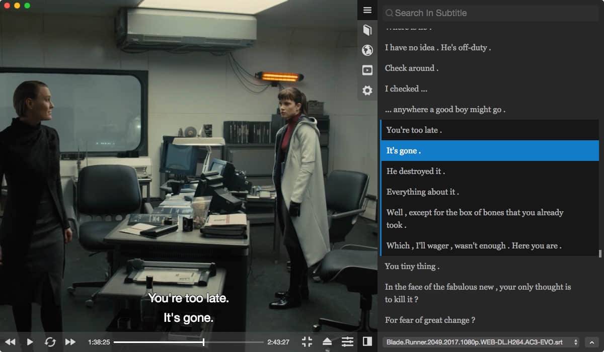Viewport: 604px width, 352px height.
Task: Click the elapsed time 1:38:25 label
Action: [x=99, y=342]
